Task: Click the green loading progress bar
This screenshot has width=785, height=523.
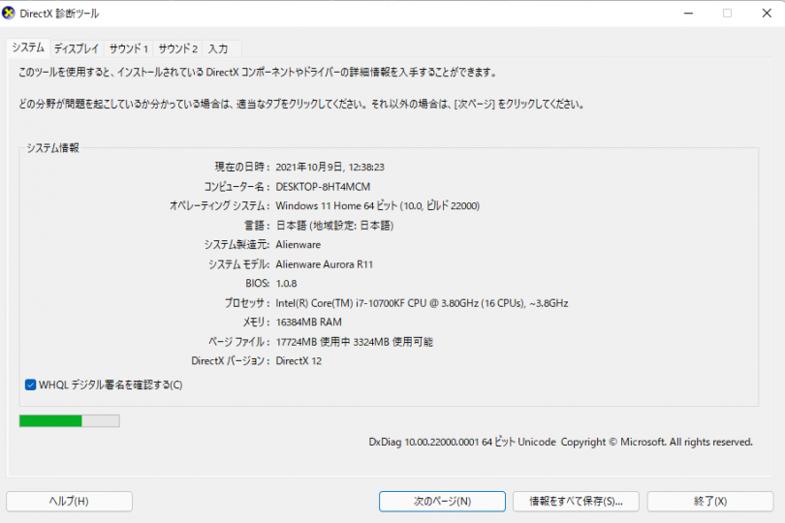Action: (70, 421)
